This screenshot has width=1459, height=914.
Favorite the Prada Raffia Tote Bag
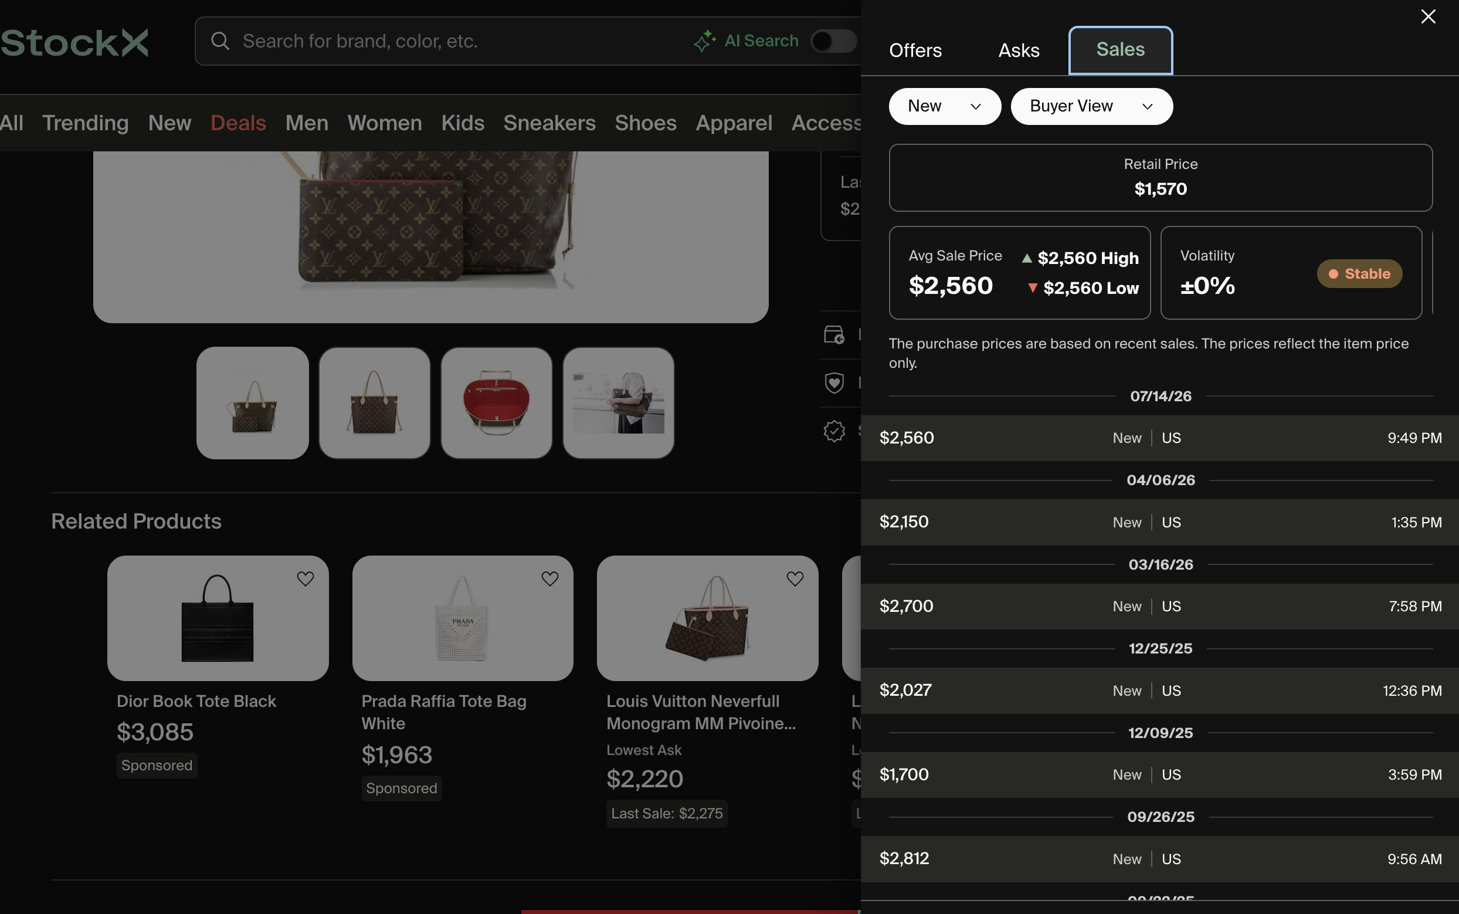[550, 578]
